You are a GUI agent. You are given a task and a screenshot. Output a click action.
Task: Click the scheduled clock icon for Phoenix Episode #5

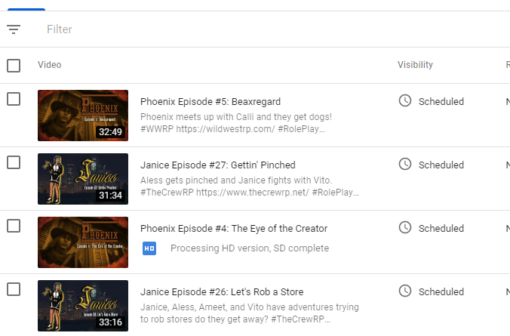[405, 100]
